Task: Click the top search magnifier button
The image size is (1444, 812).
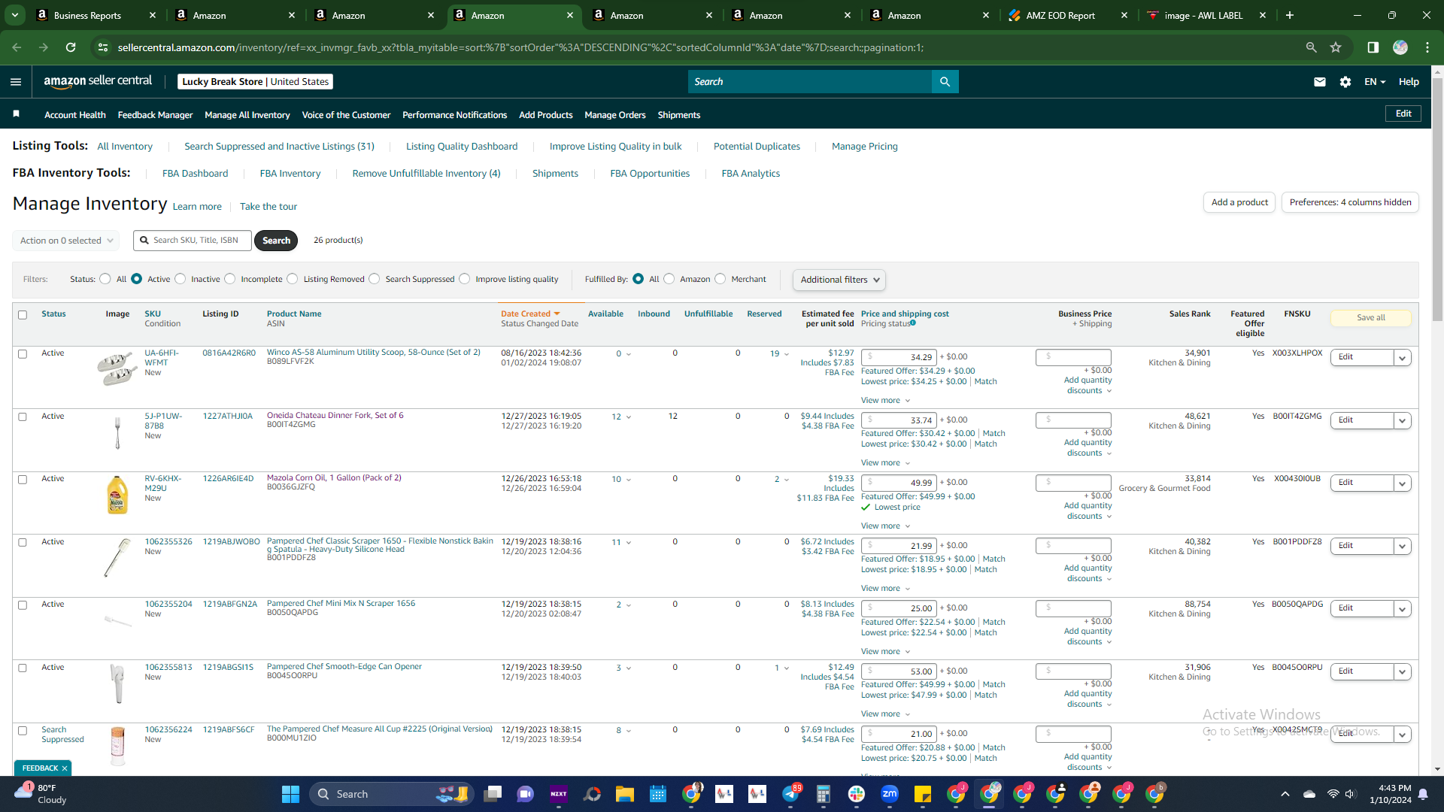Action: coord(945,82)
